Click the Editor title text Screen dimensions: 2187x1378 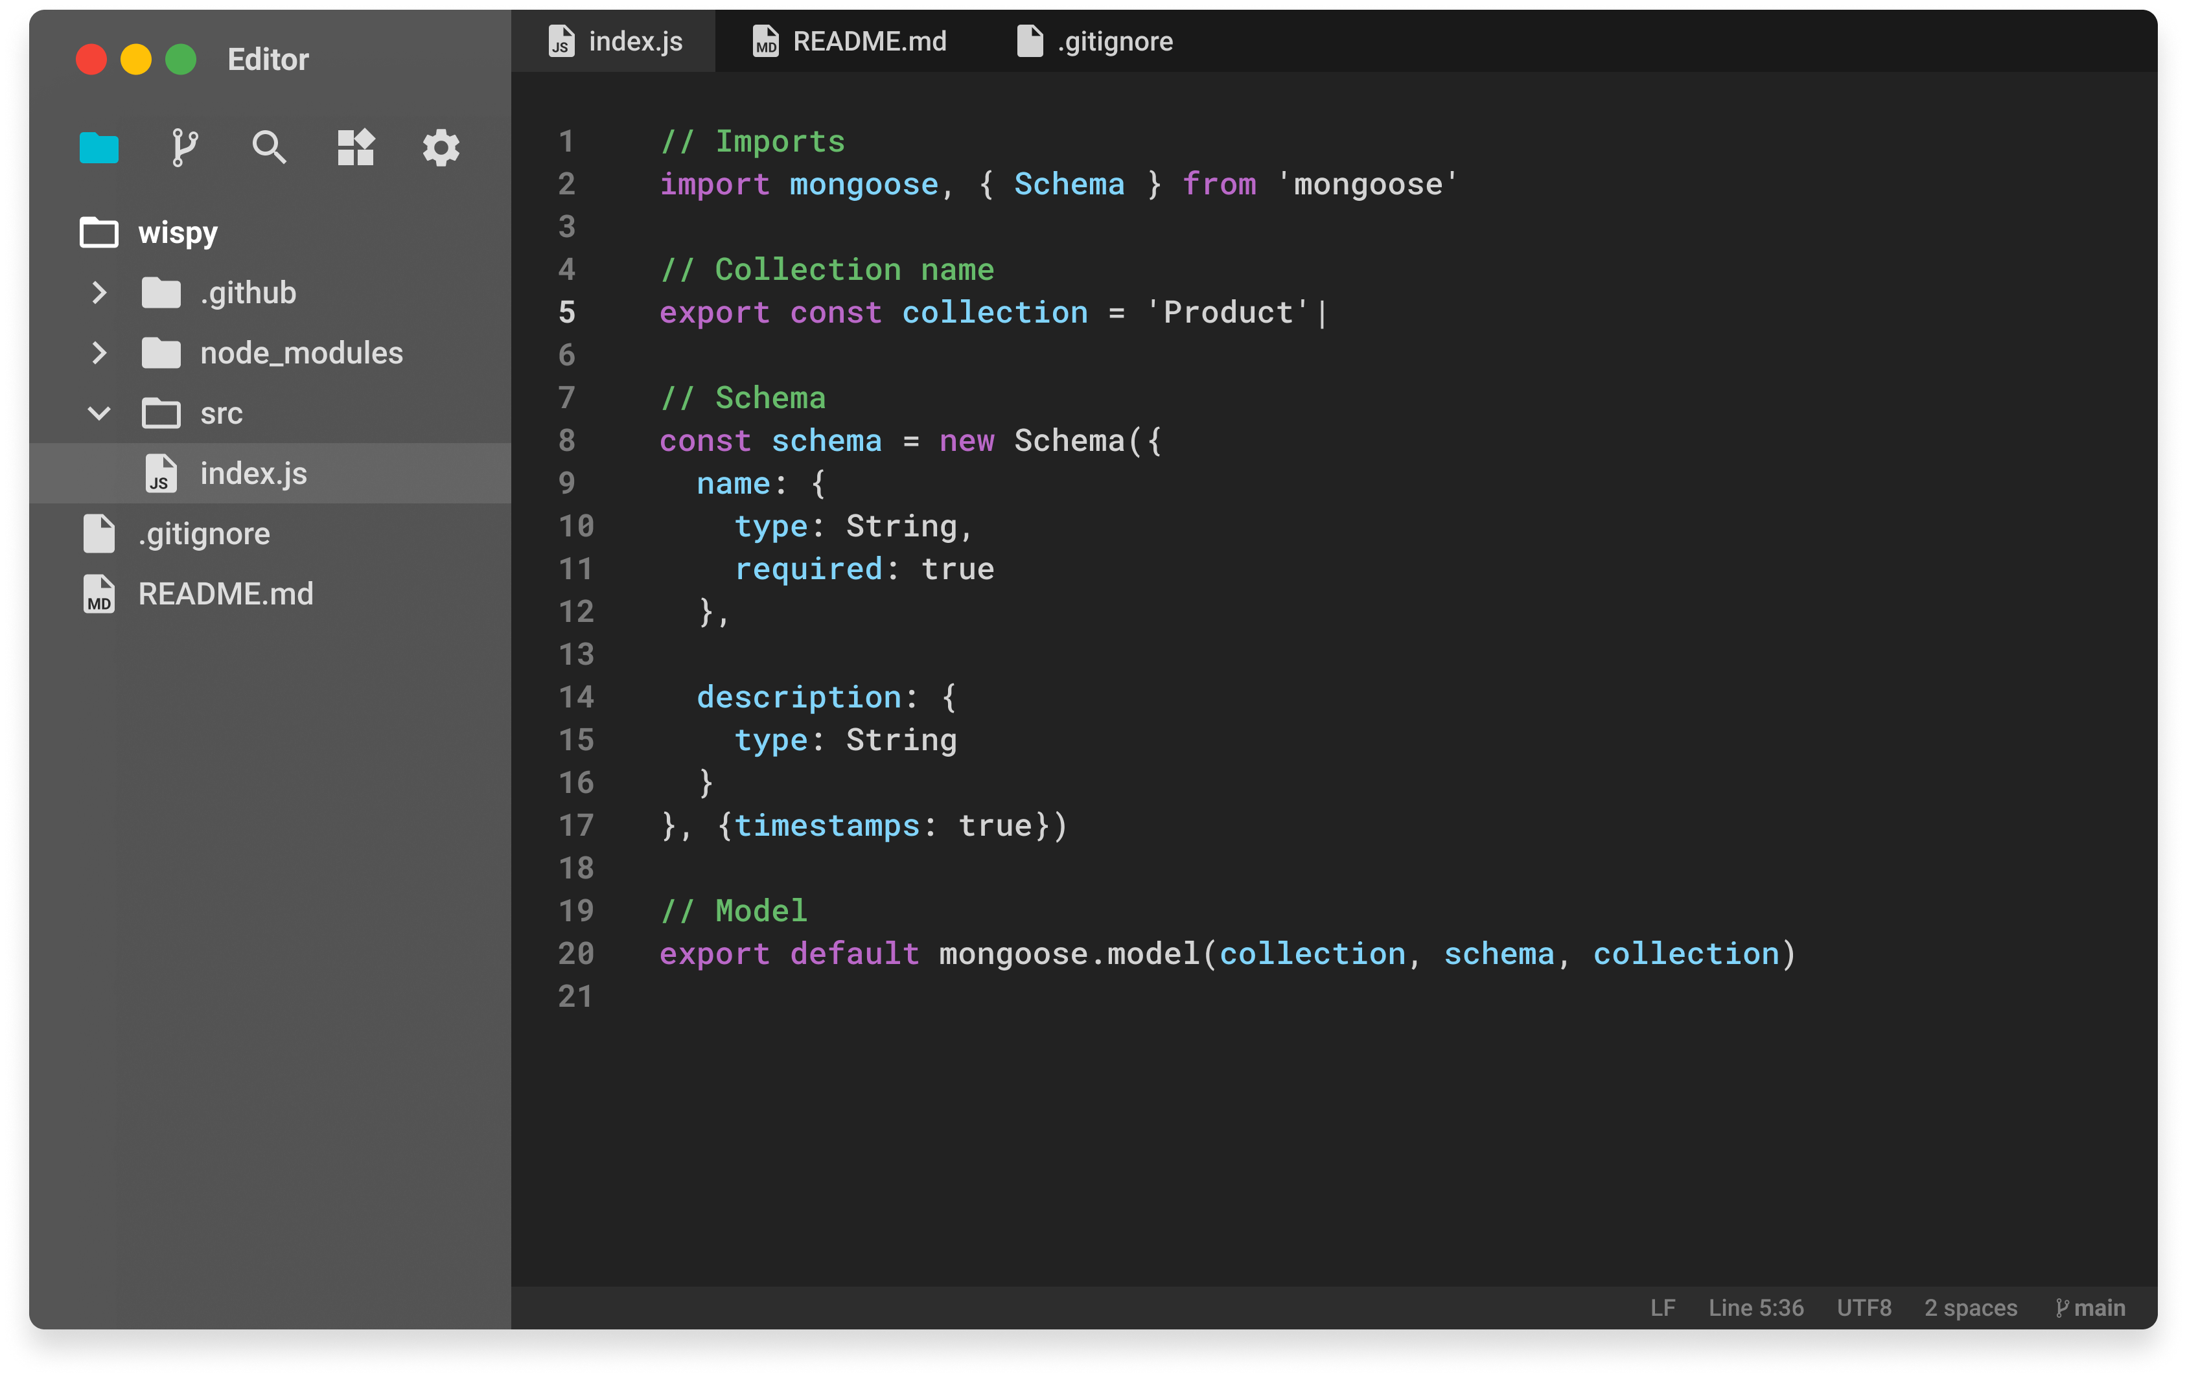click(268, 60)
